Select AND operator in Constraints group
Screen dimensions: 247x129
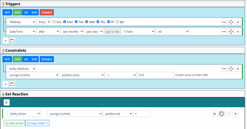(x=18, y=59)
